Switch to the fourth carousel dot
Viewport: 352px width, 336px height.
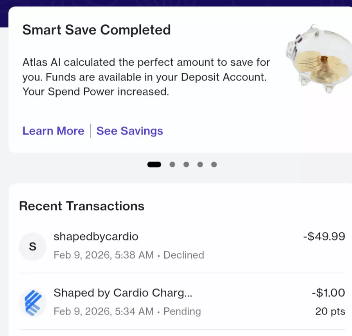click(200, 165)
